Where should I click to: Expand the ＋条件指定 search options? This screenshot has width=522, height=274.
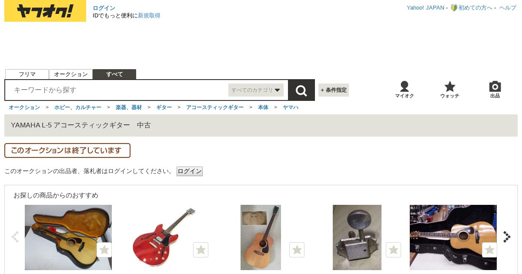tap(334, 90)
